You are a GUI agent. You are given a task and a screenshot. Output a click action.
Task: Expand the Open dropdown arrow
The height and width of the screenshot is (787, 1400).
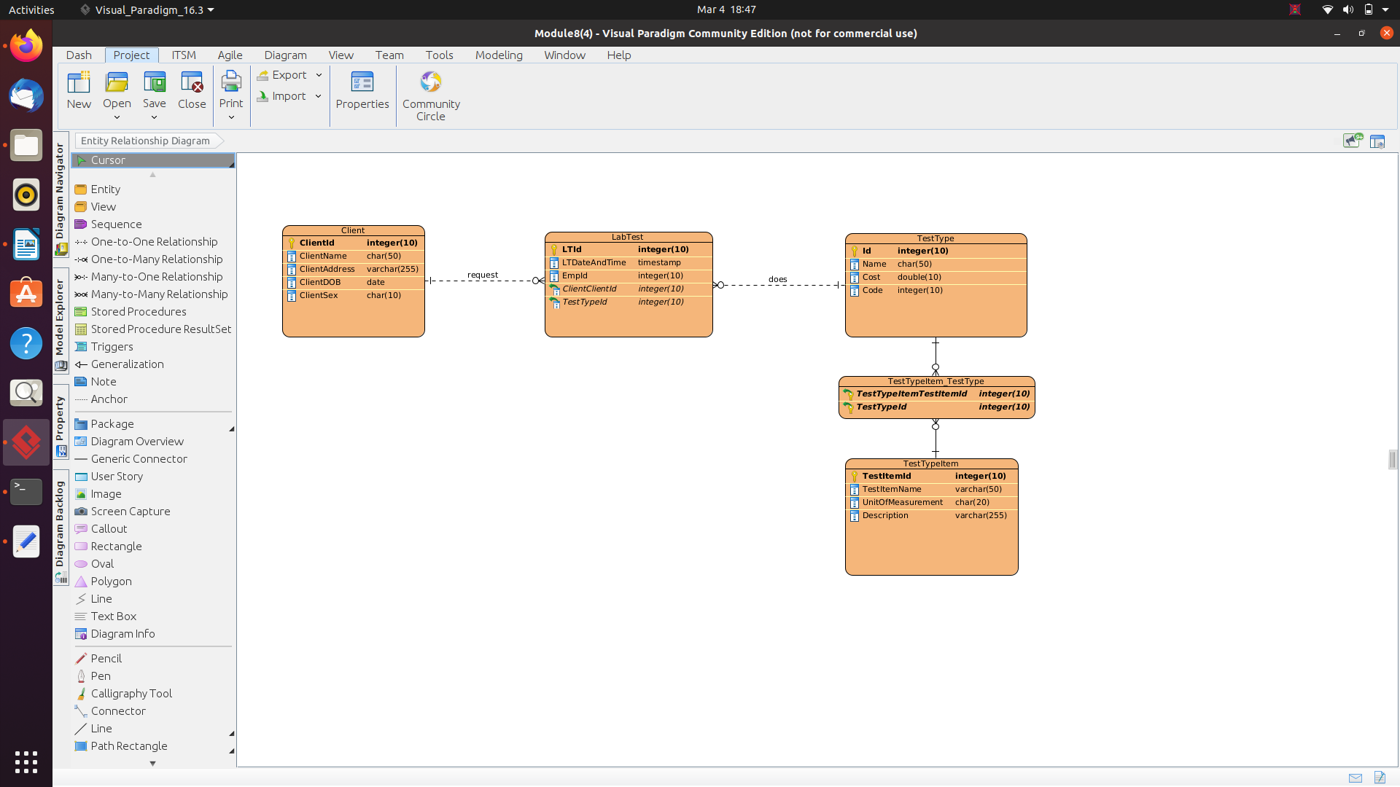117,117
